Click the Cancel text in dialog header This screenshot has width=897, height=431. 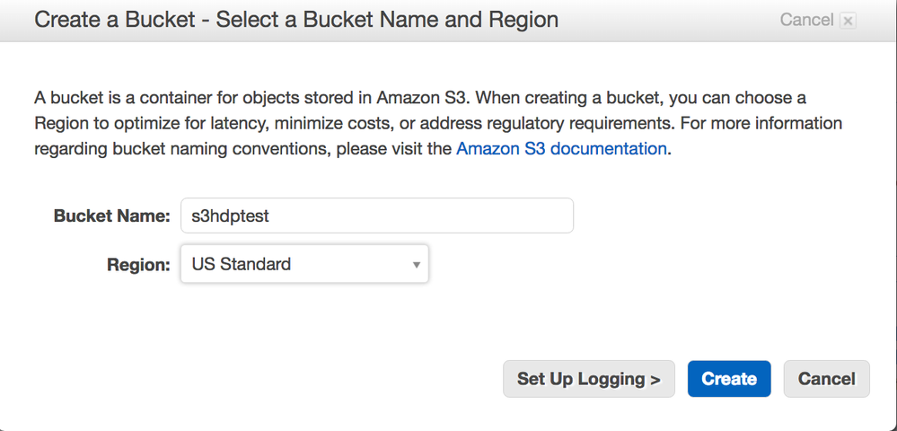click(x=806, y=20)
